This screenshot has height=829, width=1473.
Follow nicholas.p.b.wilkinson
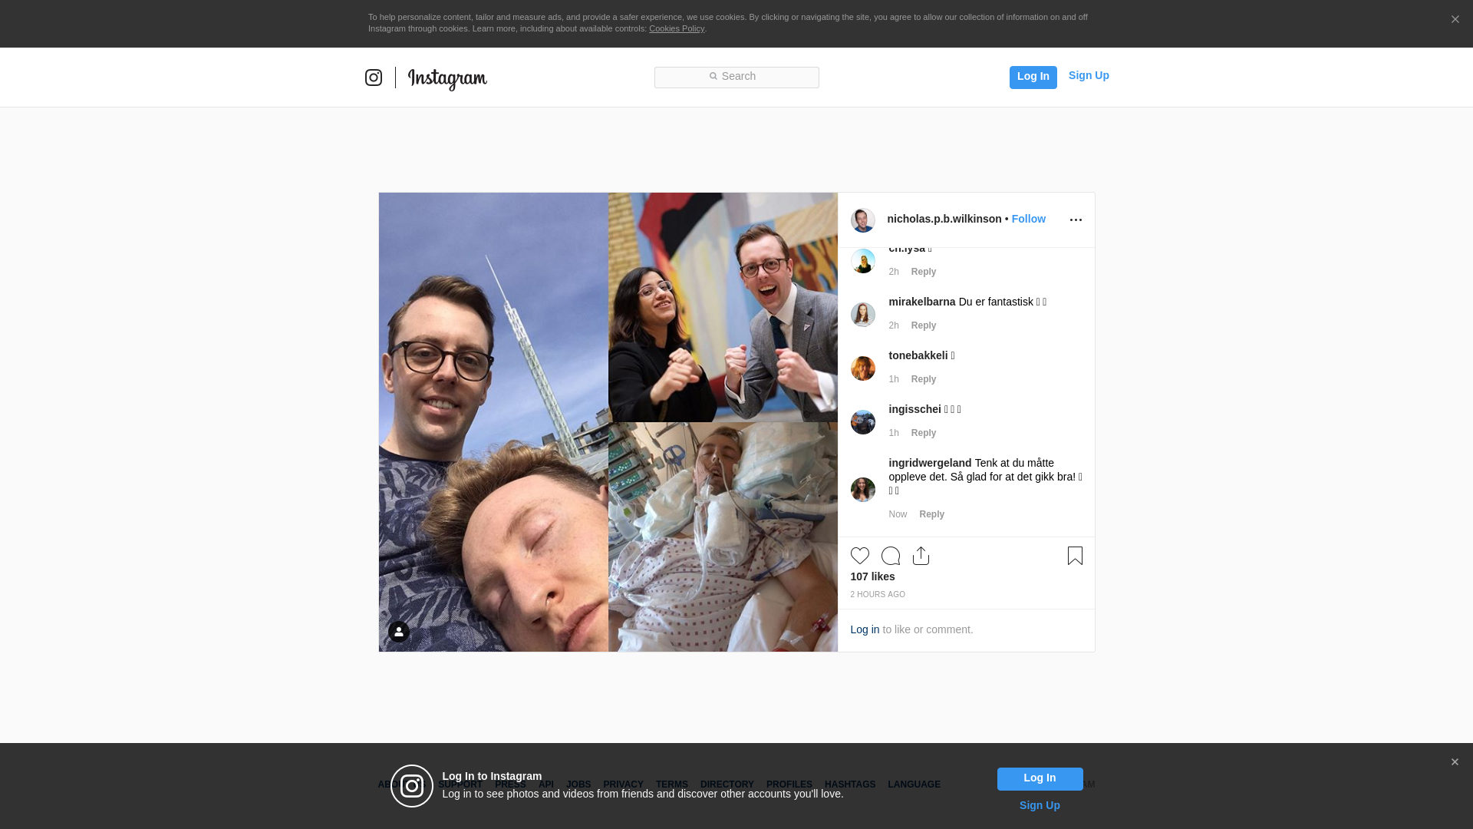pyautogui.click(x=1028, y=219)
